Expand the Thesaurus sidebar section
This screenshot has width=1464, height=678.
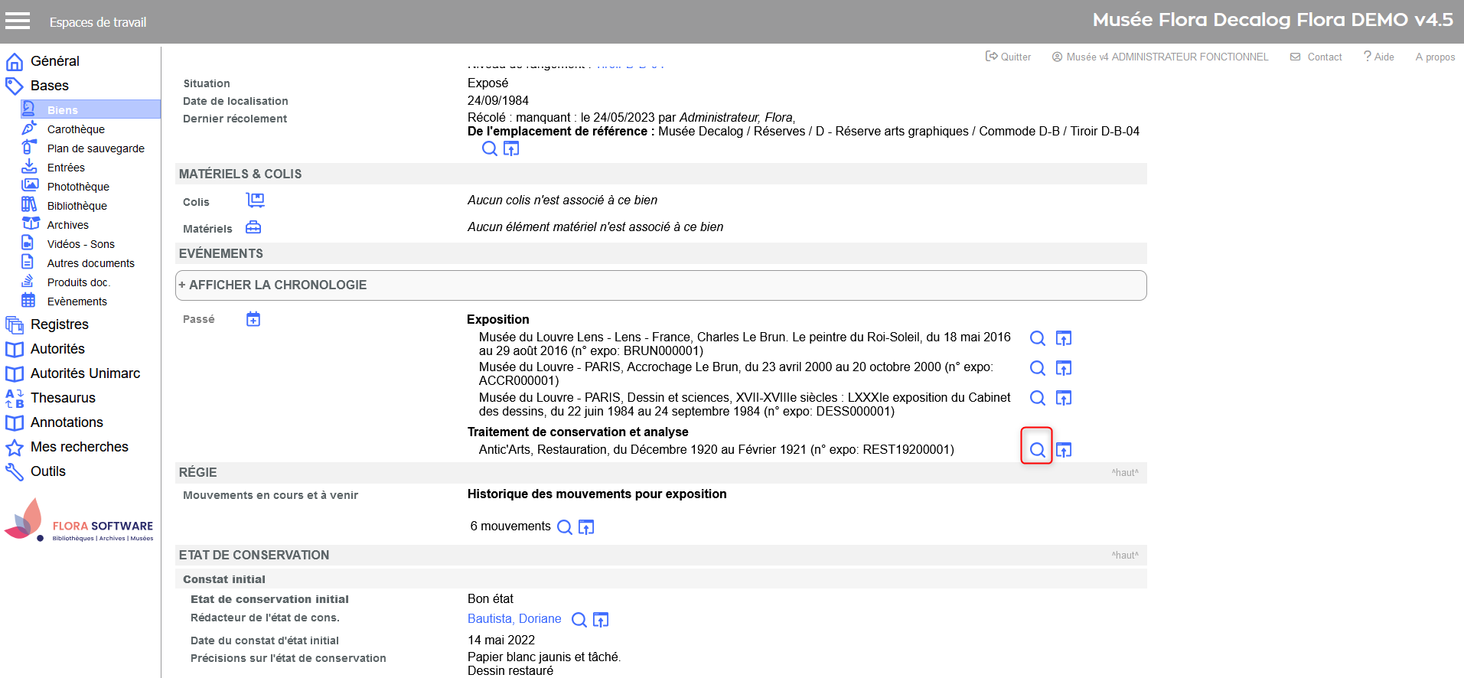(x=63, y=398)
